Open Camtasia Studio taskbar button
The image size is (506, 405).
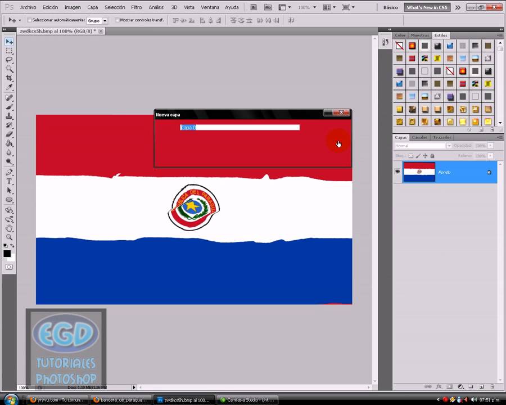[247, 400]
